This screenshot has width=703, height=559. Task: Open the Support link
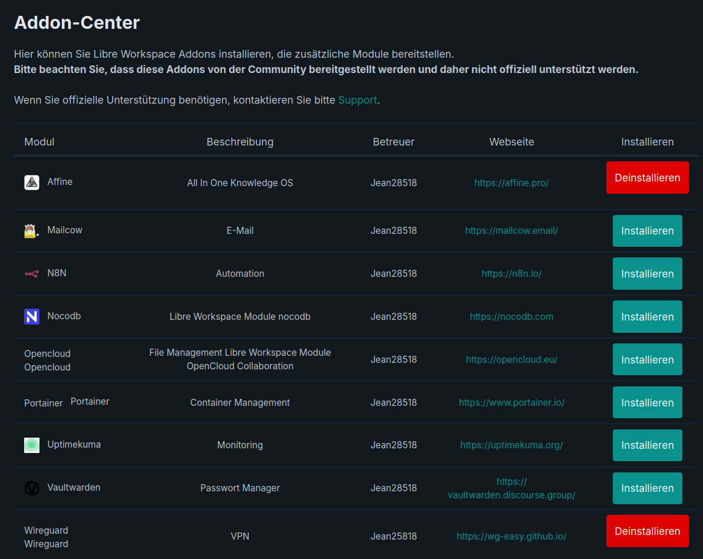[x=357, y=100]
